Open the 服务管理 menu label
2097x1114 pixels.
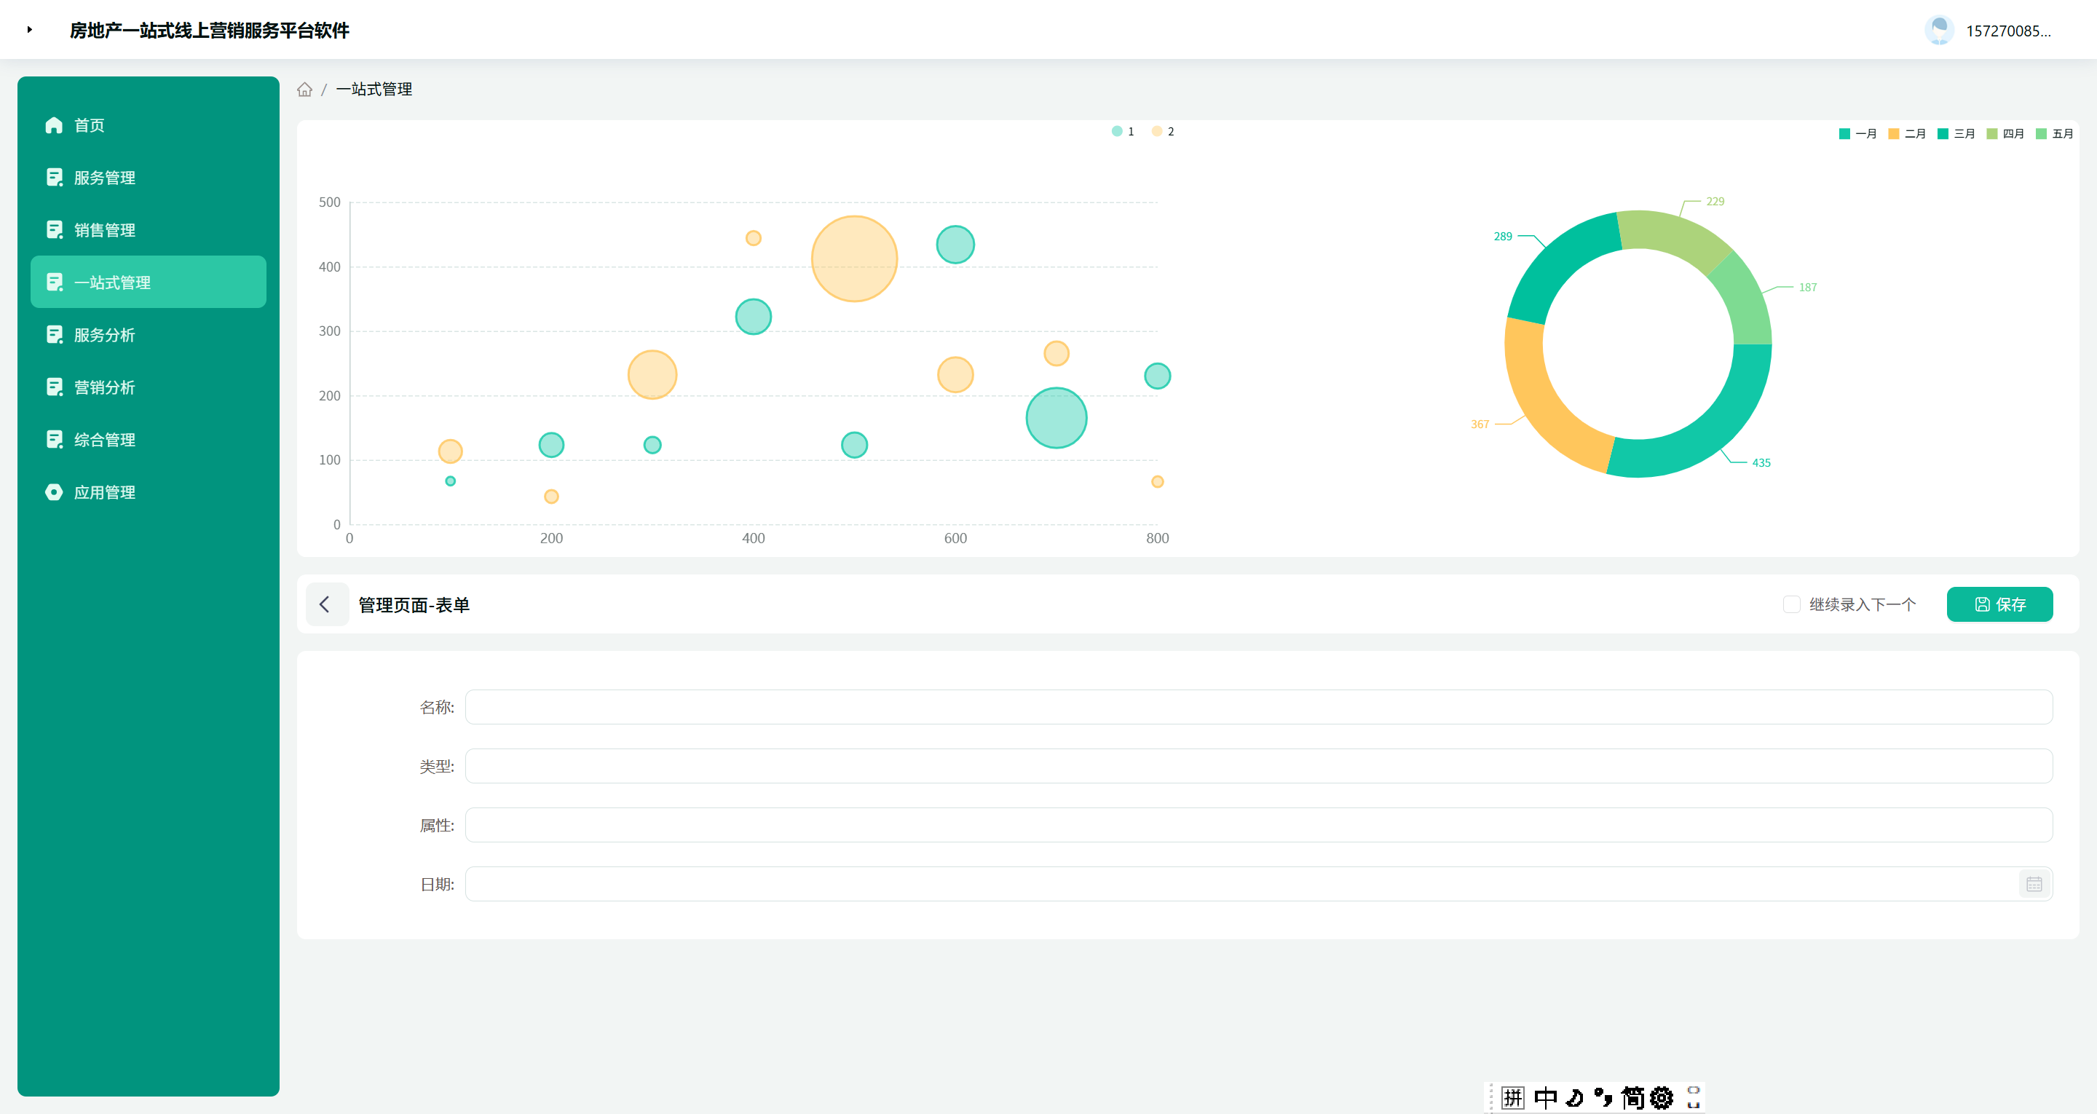click(105, 178)
